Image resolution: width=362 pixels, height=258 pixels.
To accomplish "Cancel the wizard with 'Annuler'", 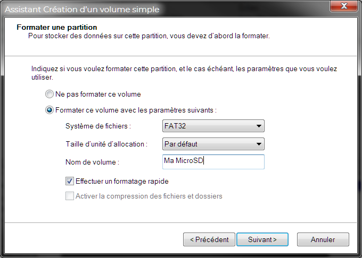I will tap(323, 239).
